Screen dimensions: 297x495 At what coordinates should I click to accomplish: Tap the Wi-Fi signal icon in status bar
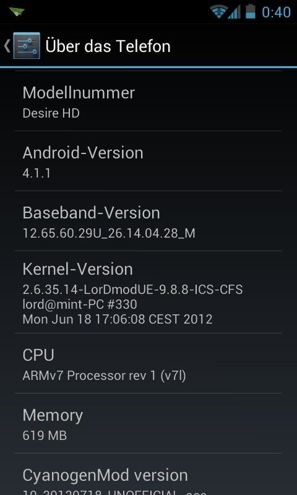click(218, 12)
